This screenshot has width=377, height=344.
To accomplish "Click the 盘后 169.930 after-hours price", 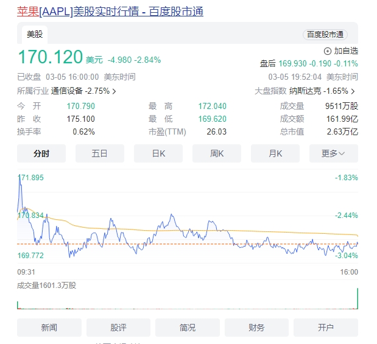I will coord(292,64).
